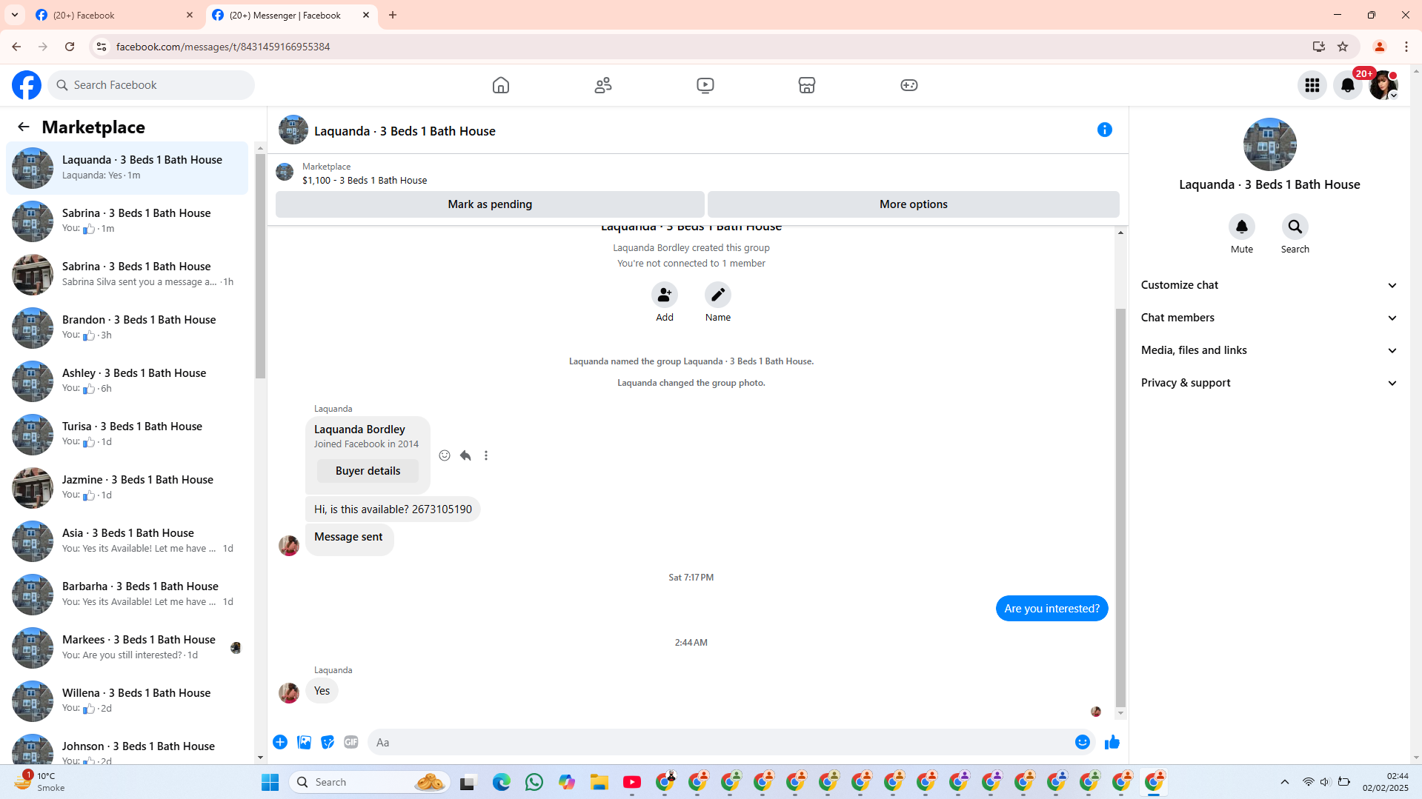Open the Facebook apps menu grid icon

[1312, 85]
